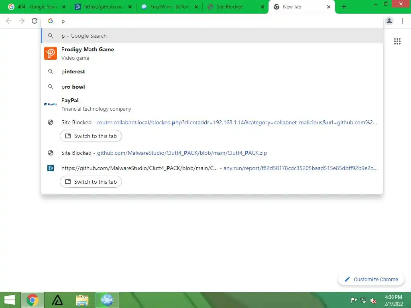Viewport: 411px width, 308px height.
Task: Click magnifier icon beside pinterest
Action: click(x=51, y=71)
